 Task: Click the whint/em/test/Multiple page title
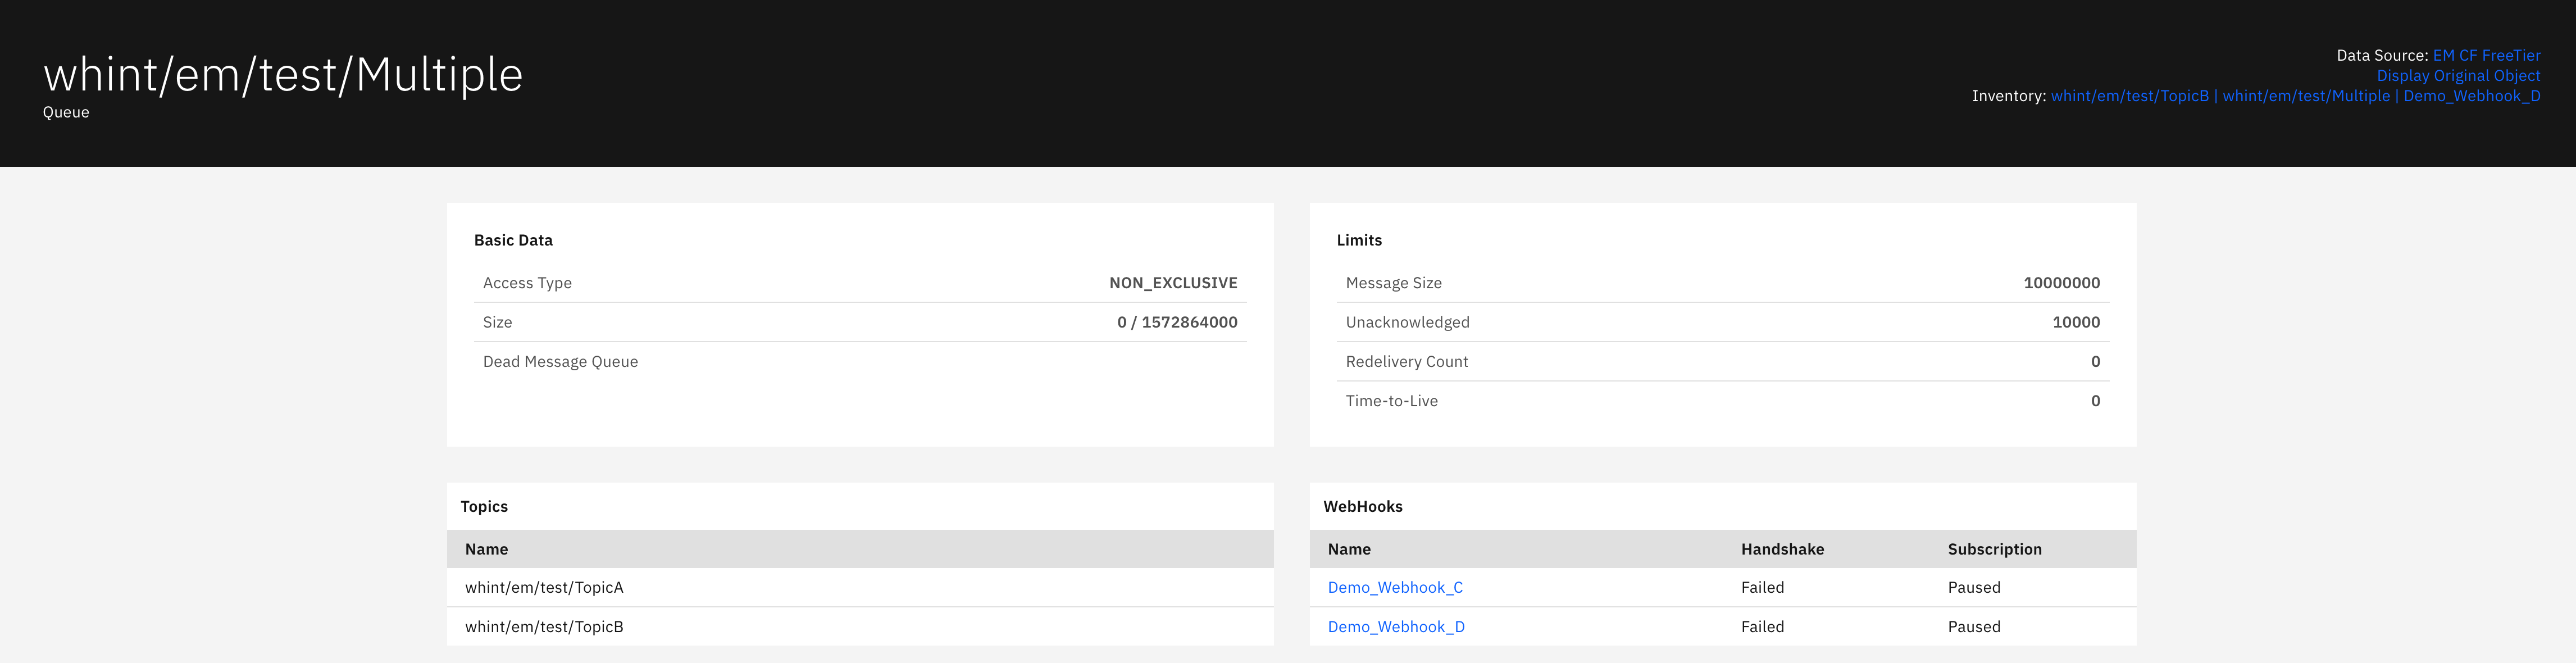283,75
